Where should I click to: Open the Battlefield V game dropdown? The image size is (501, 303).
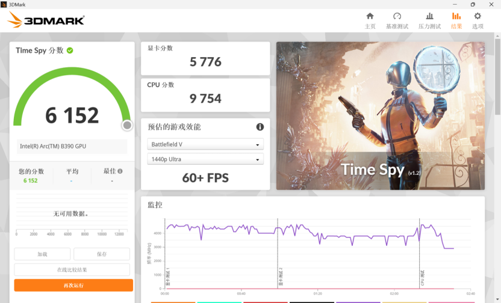[205, 144]
